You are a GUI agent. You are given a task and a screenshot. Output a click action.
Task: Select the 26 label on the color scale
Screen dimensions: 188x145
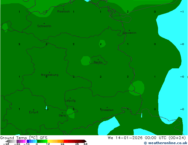(62, 144)
